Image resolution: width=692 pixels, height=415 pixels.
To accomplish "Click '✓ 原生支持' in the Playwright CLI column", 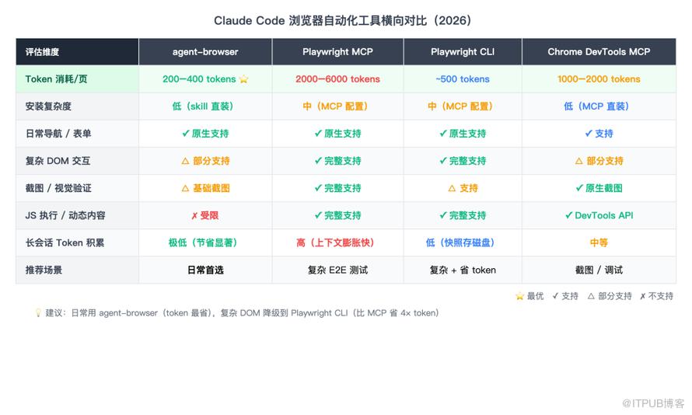I will (463, 134).
